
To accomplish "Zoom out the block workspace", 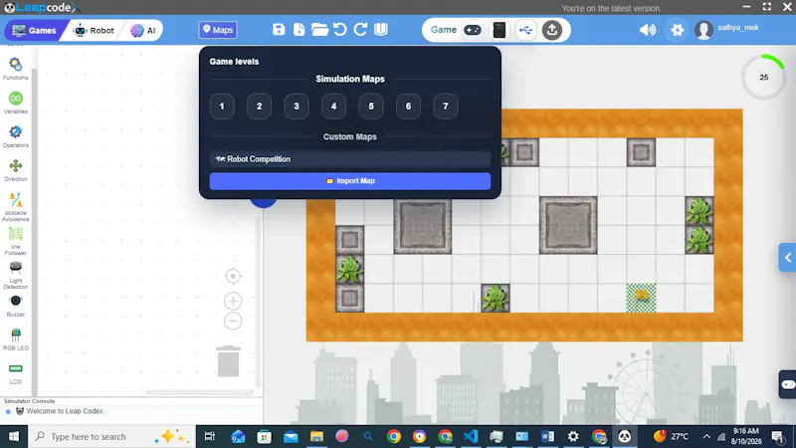I will [x=233, y=321].
